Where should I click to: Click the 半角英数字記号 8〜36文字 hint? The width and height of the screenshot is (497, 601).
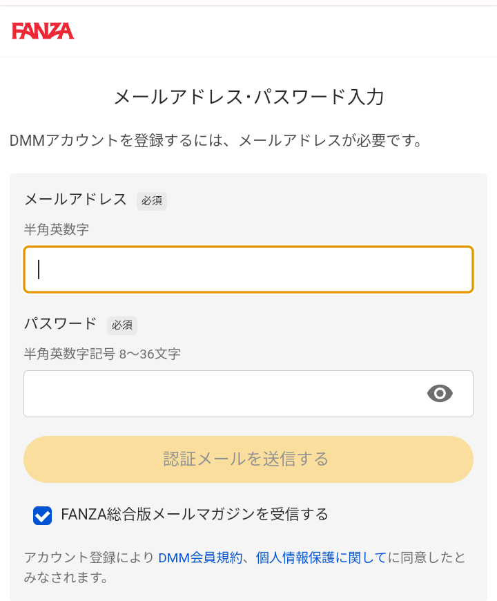(102, 354)
